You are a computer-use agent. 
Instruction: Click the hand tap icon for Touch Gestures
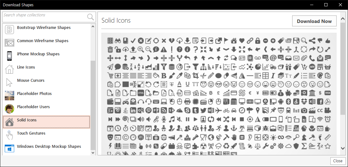coord(9,135)
